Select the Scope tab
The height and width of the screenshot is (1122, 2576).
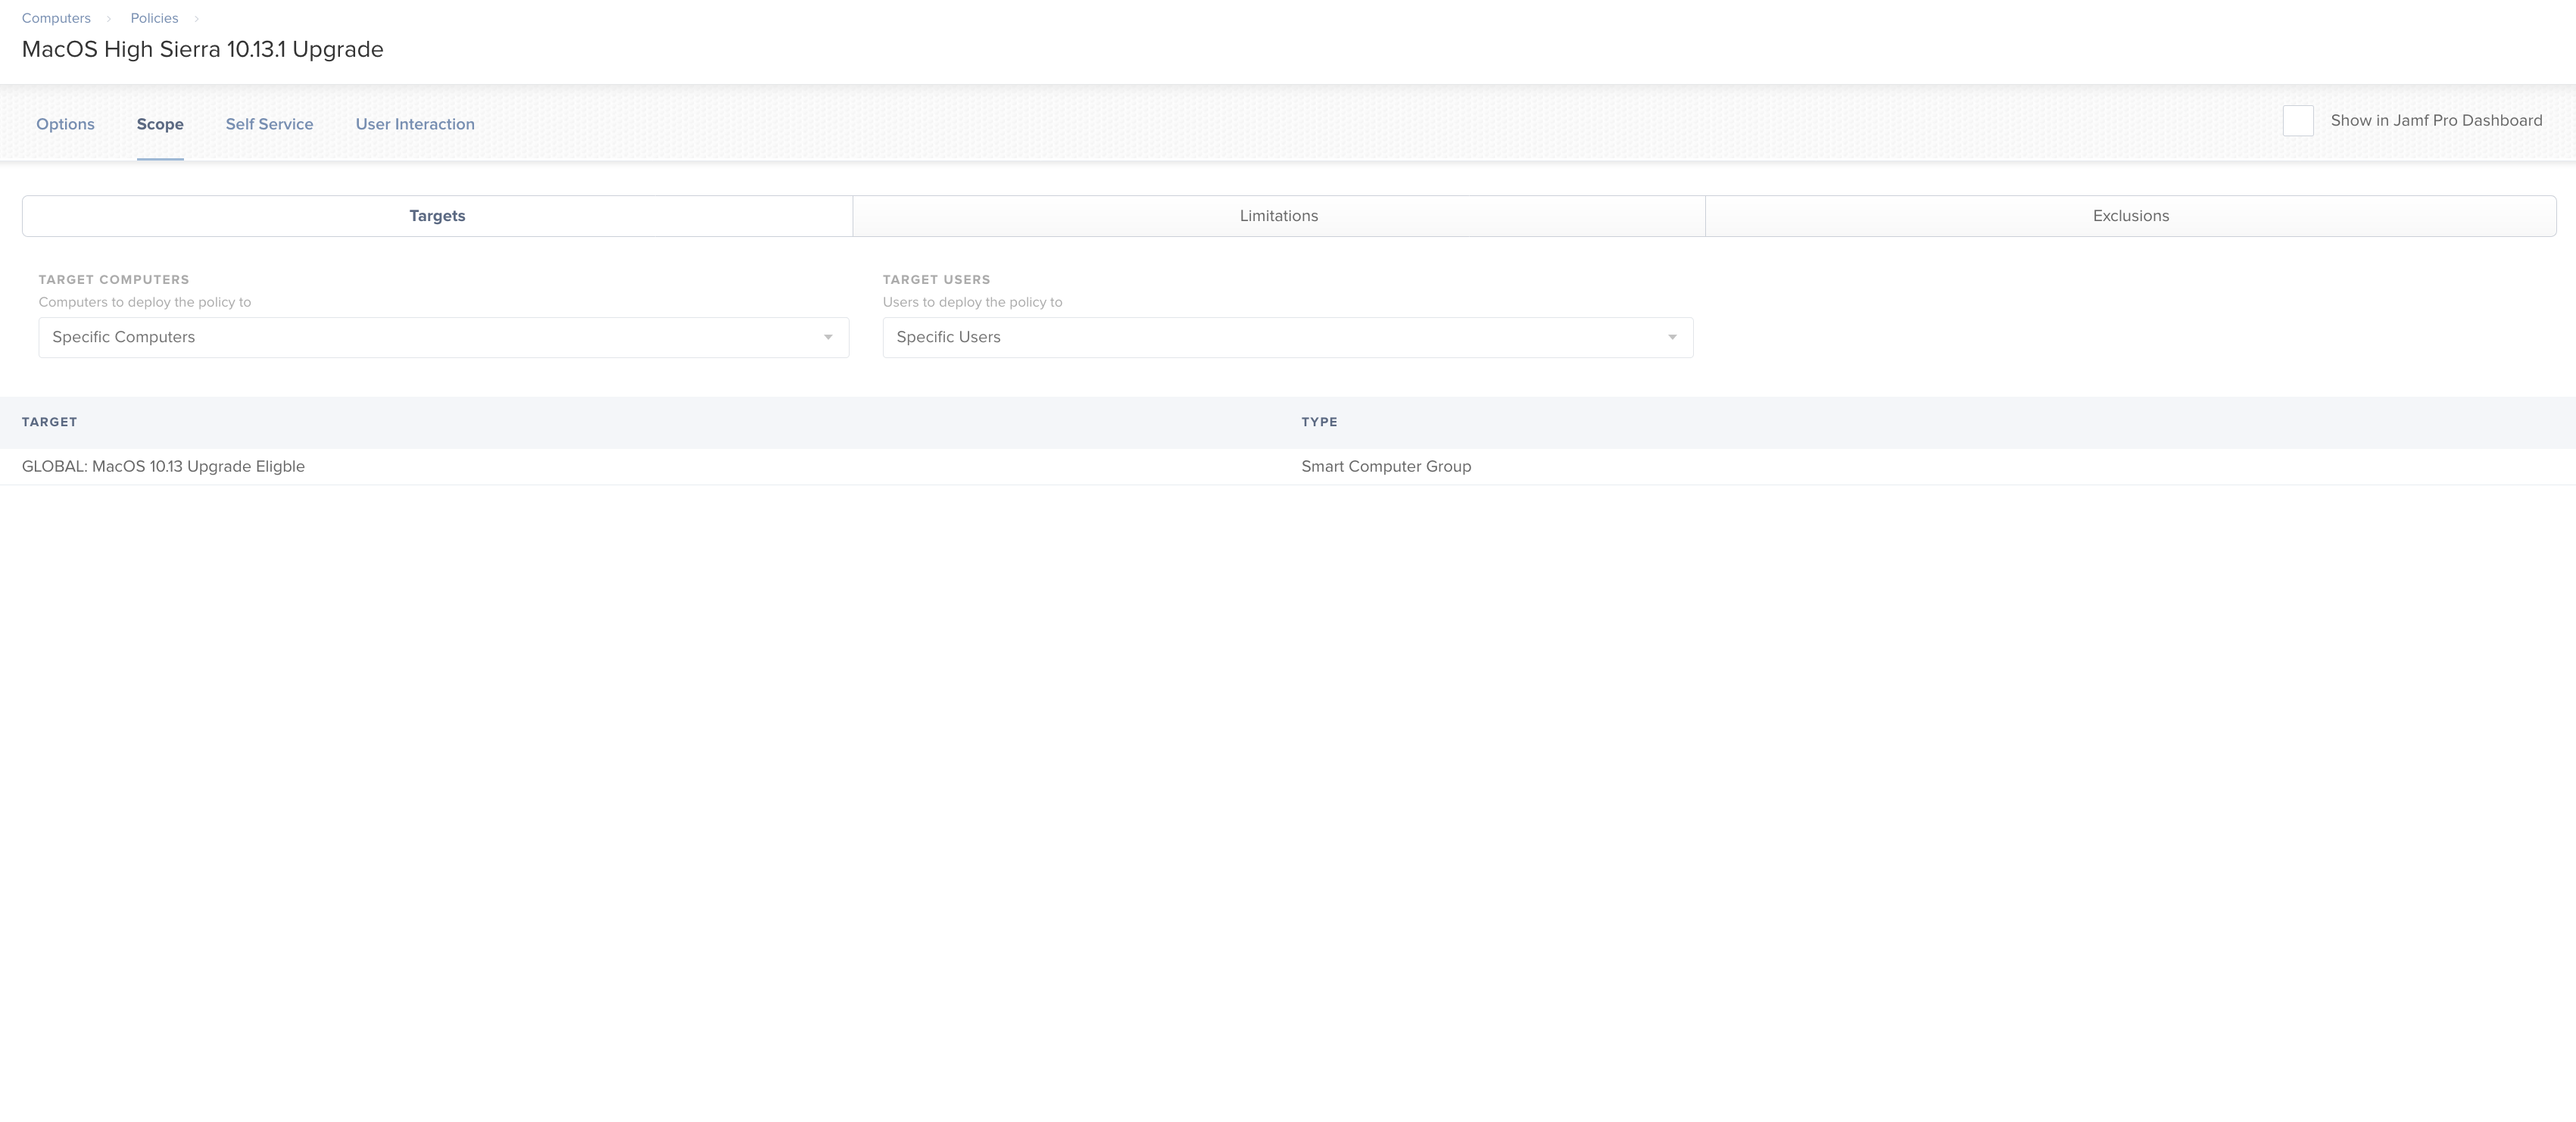point(160,124)
